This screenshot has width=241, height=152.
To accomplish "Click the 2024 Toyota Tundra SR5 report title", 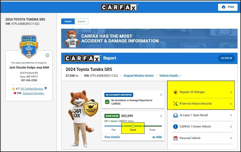I will click(89, 69).
